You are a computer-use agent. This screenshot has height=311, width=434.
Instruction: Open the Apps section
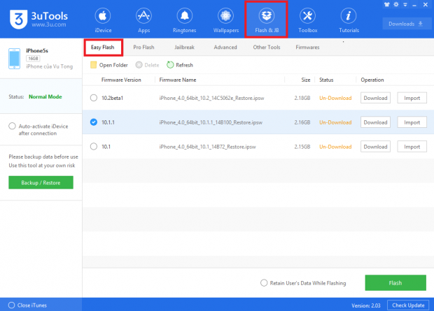[144, 20]
